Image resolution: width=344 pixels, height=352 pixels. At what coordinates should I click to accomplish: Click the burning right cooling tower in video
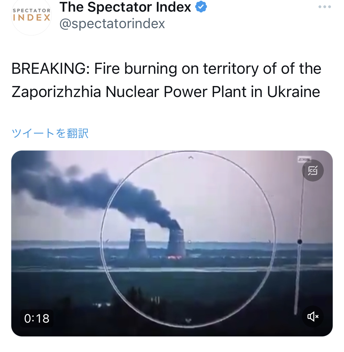pos(176,243)
